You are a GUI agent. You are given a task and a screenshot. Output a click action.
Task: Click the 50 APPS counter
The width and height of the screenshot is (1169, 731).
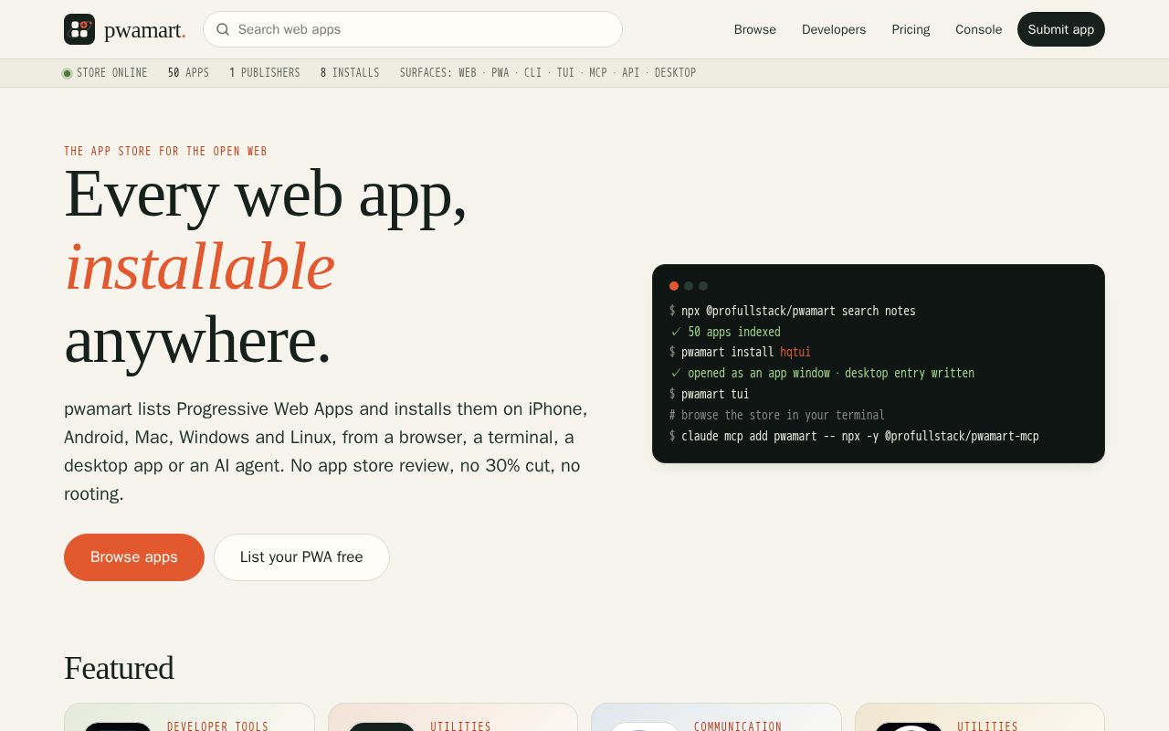tap(188, 73)
